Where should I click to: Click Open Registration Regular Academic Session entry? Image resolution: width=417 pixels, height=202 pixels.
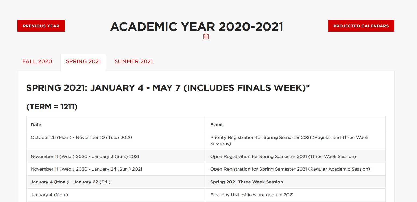tap(290, 169)
